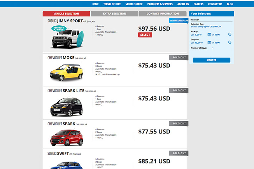The height and width of the screenshot is (169, 254).
Task: Click pickup date Jan 9, 2019
Action: coord(196,35)
